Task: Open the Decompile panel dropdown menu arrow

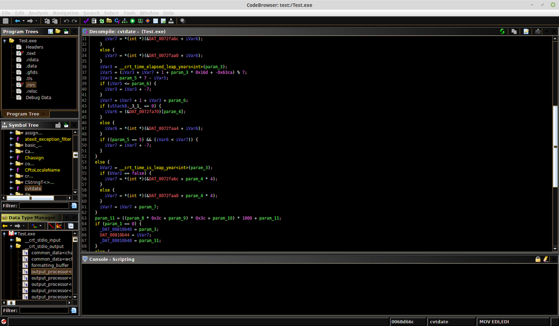Action: click(x=546, y=31)
